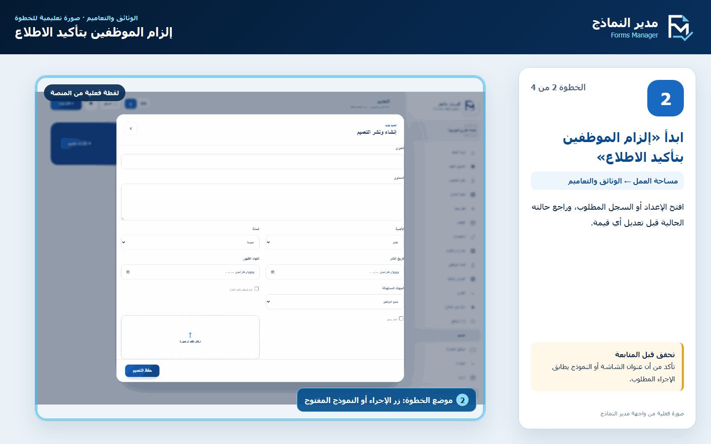Enable employee acknowledgment checkbox (إلزام الموظف بتأكيد الاطلاع)

tap(256, 289)
